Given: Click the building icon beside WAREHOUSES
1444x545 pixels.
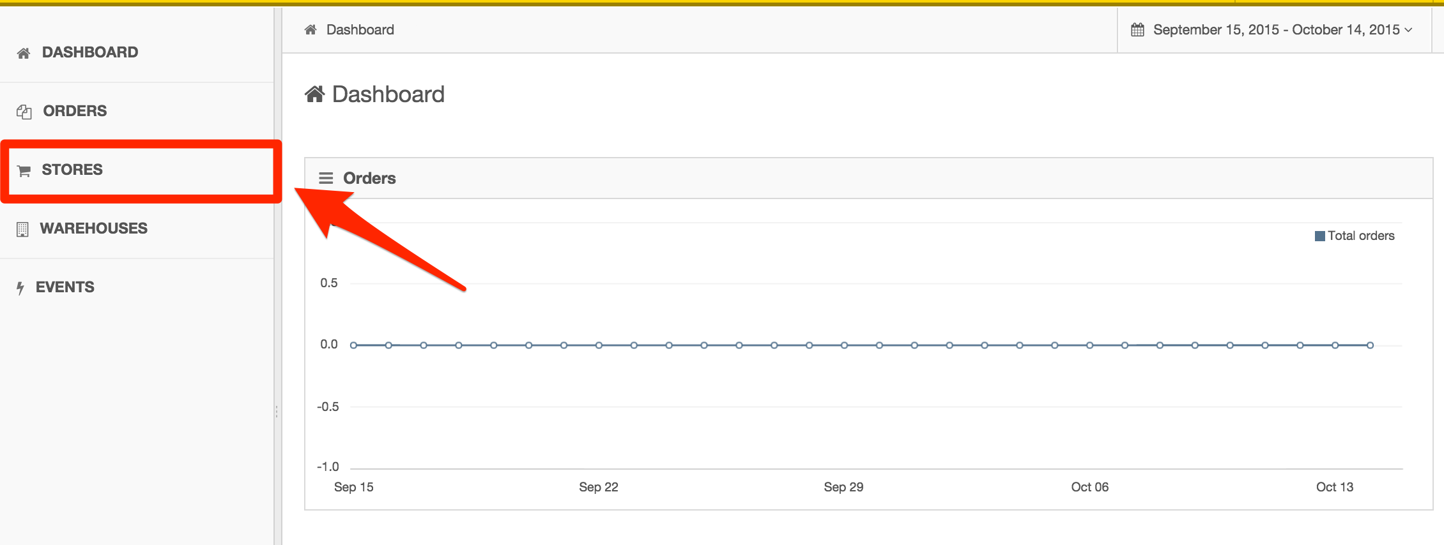Looking at the screenshot, I should [x=22, y=229].
